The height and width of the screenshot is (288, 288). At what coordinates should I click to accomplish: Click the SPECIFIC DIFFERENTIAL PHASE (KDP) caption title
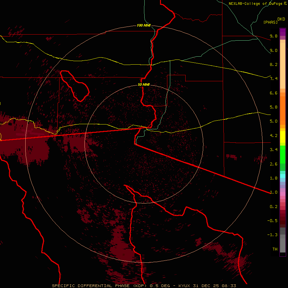(100, 286)
